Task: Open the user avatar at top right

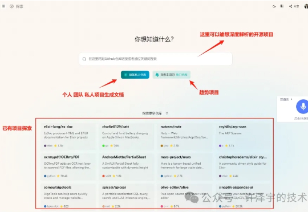Action: (306, 6)
